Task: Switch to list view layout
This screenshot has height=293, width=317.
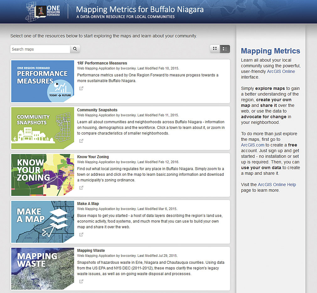Action: click(225, 49)
